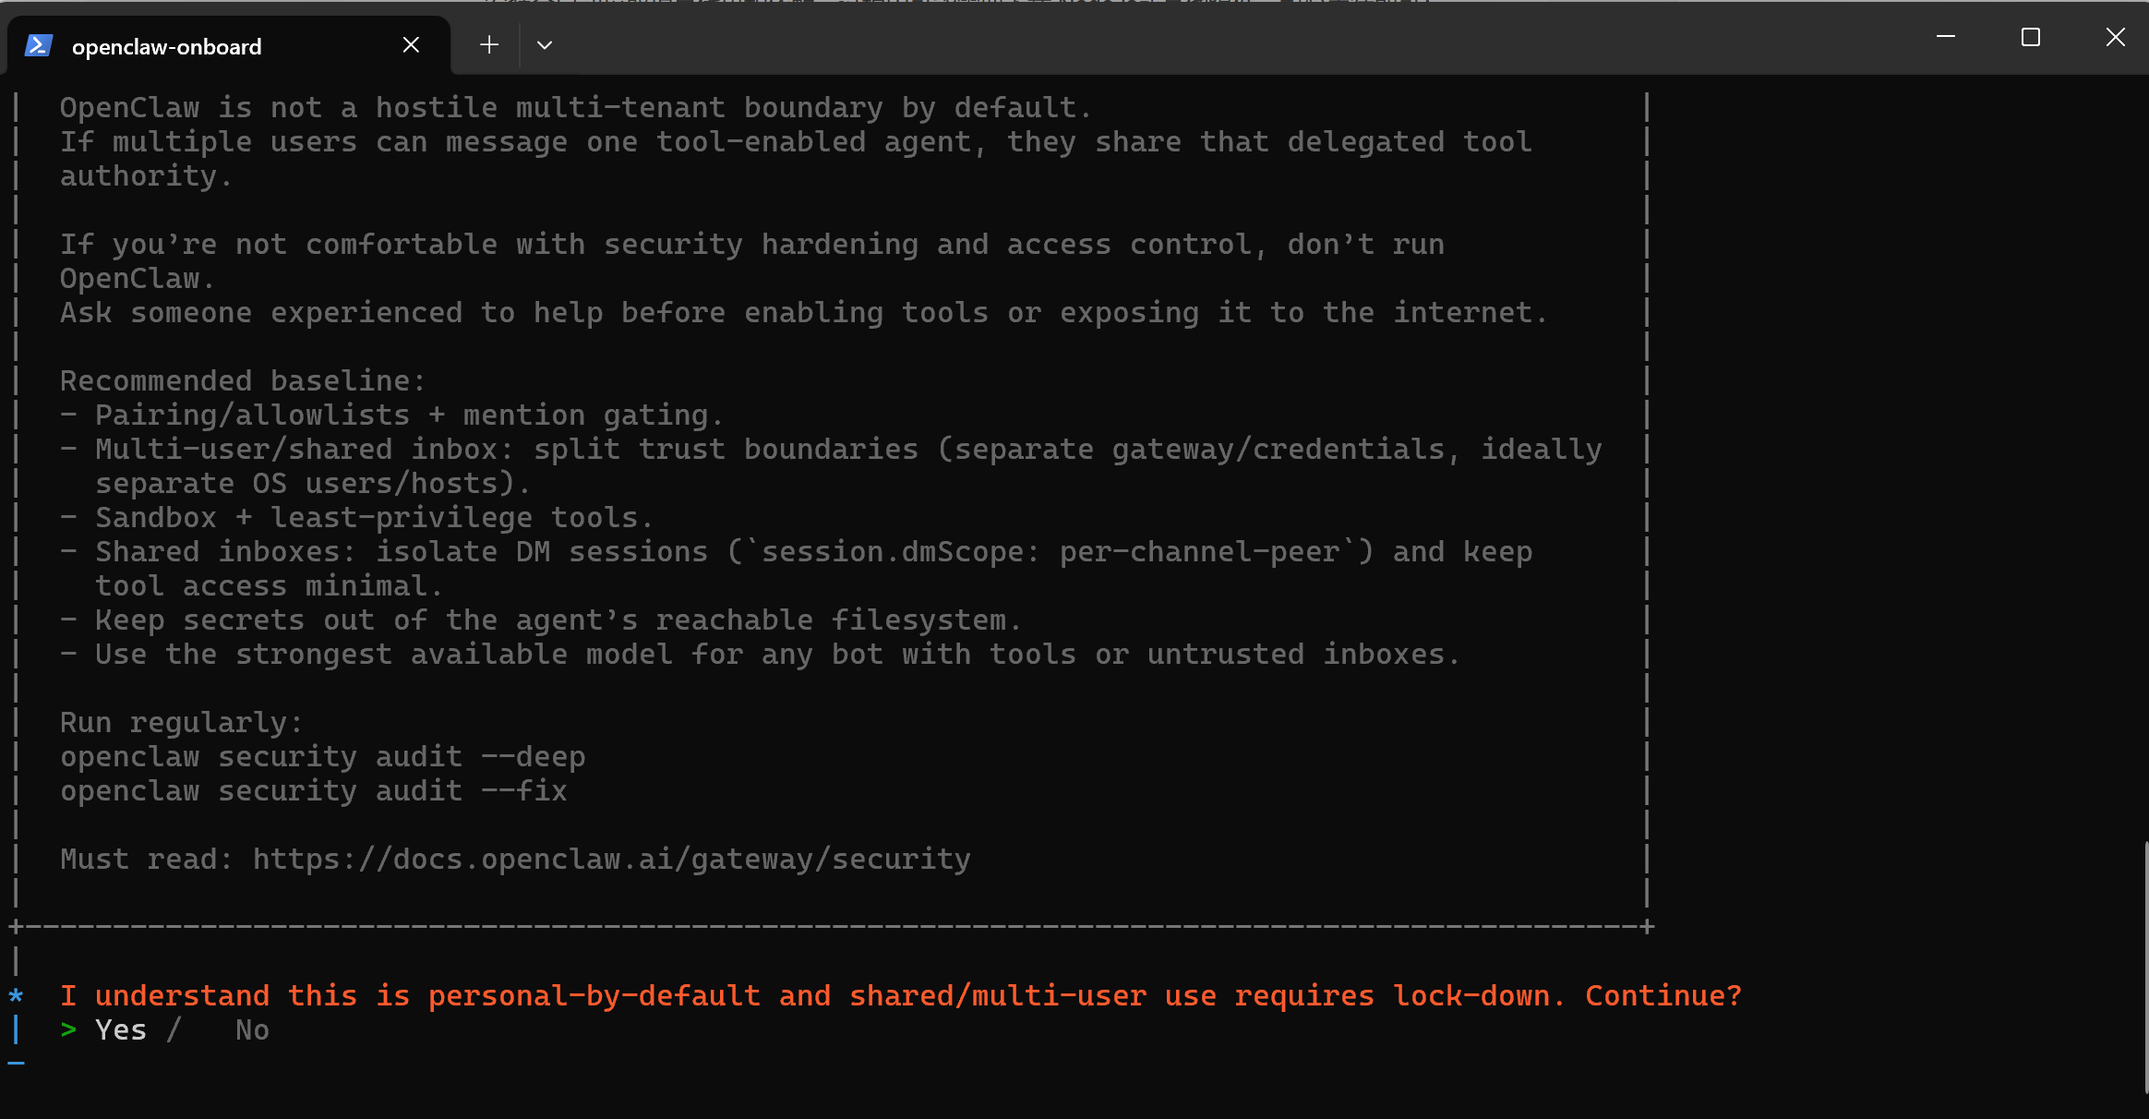Open the docs.openclaw.ai gateway security link
The height and width of the screenshot is (1119, 2149).
[x=611, y=859]
